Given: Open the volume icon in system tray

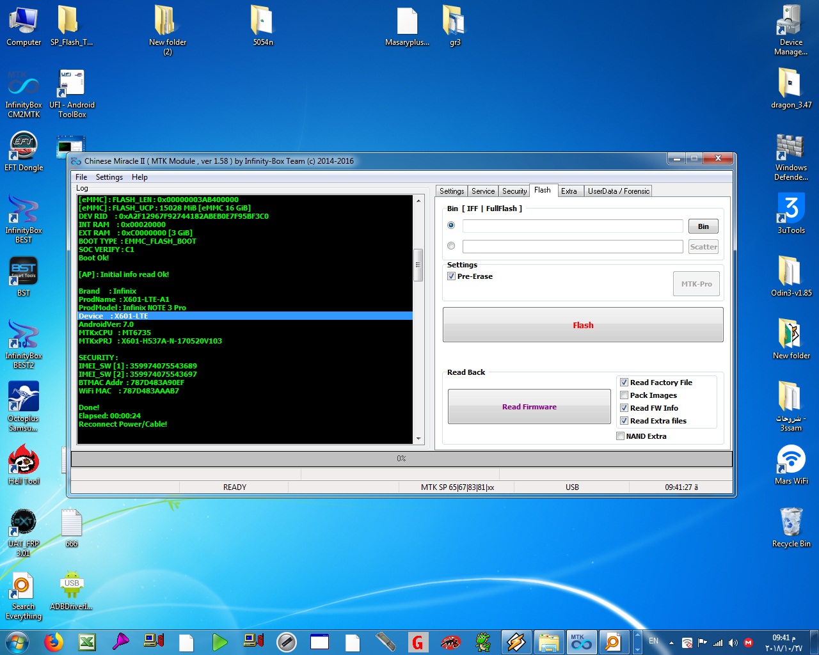Looking at the screenshot, I should [733, 642].
